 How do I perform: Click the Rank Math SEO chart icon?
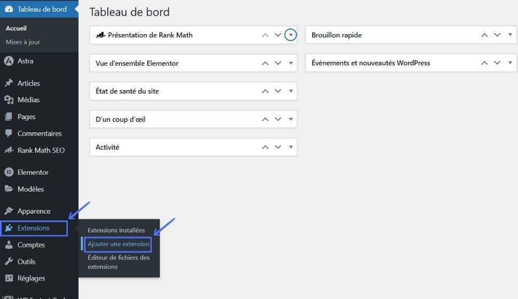point(9,150)
